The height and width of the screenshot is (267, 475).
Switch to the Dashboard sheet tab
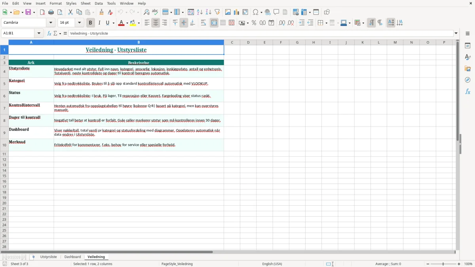point(72,257)
